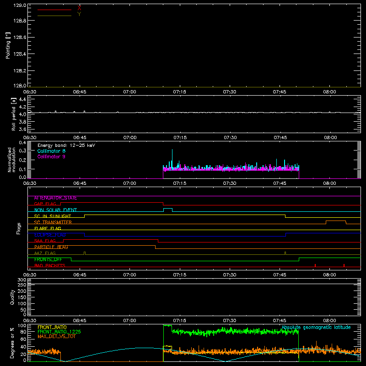
Task: Click the FRONTS_OFF flag label
Action: point(48,259)
